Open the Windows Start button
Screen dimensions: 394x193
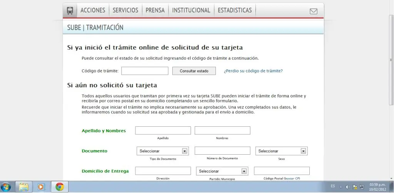[6, 187]
